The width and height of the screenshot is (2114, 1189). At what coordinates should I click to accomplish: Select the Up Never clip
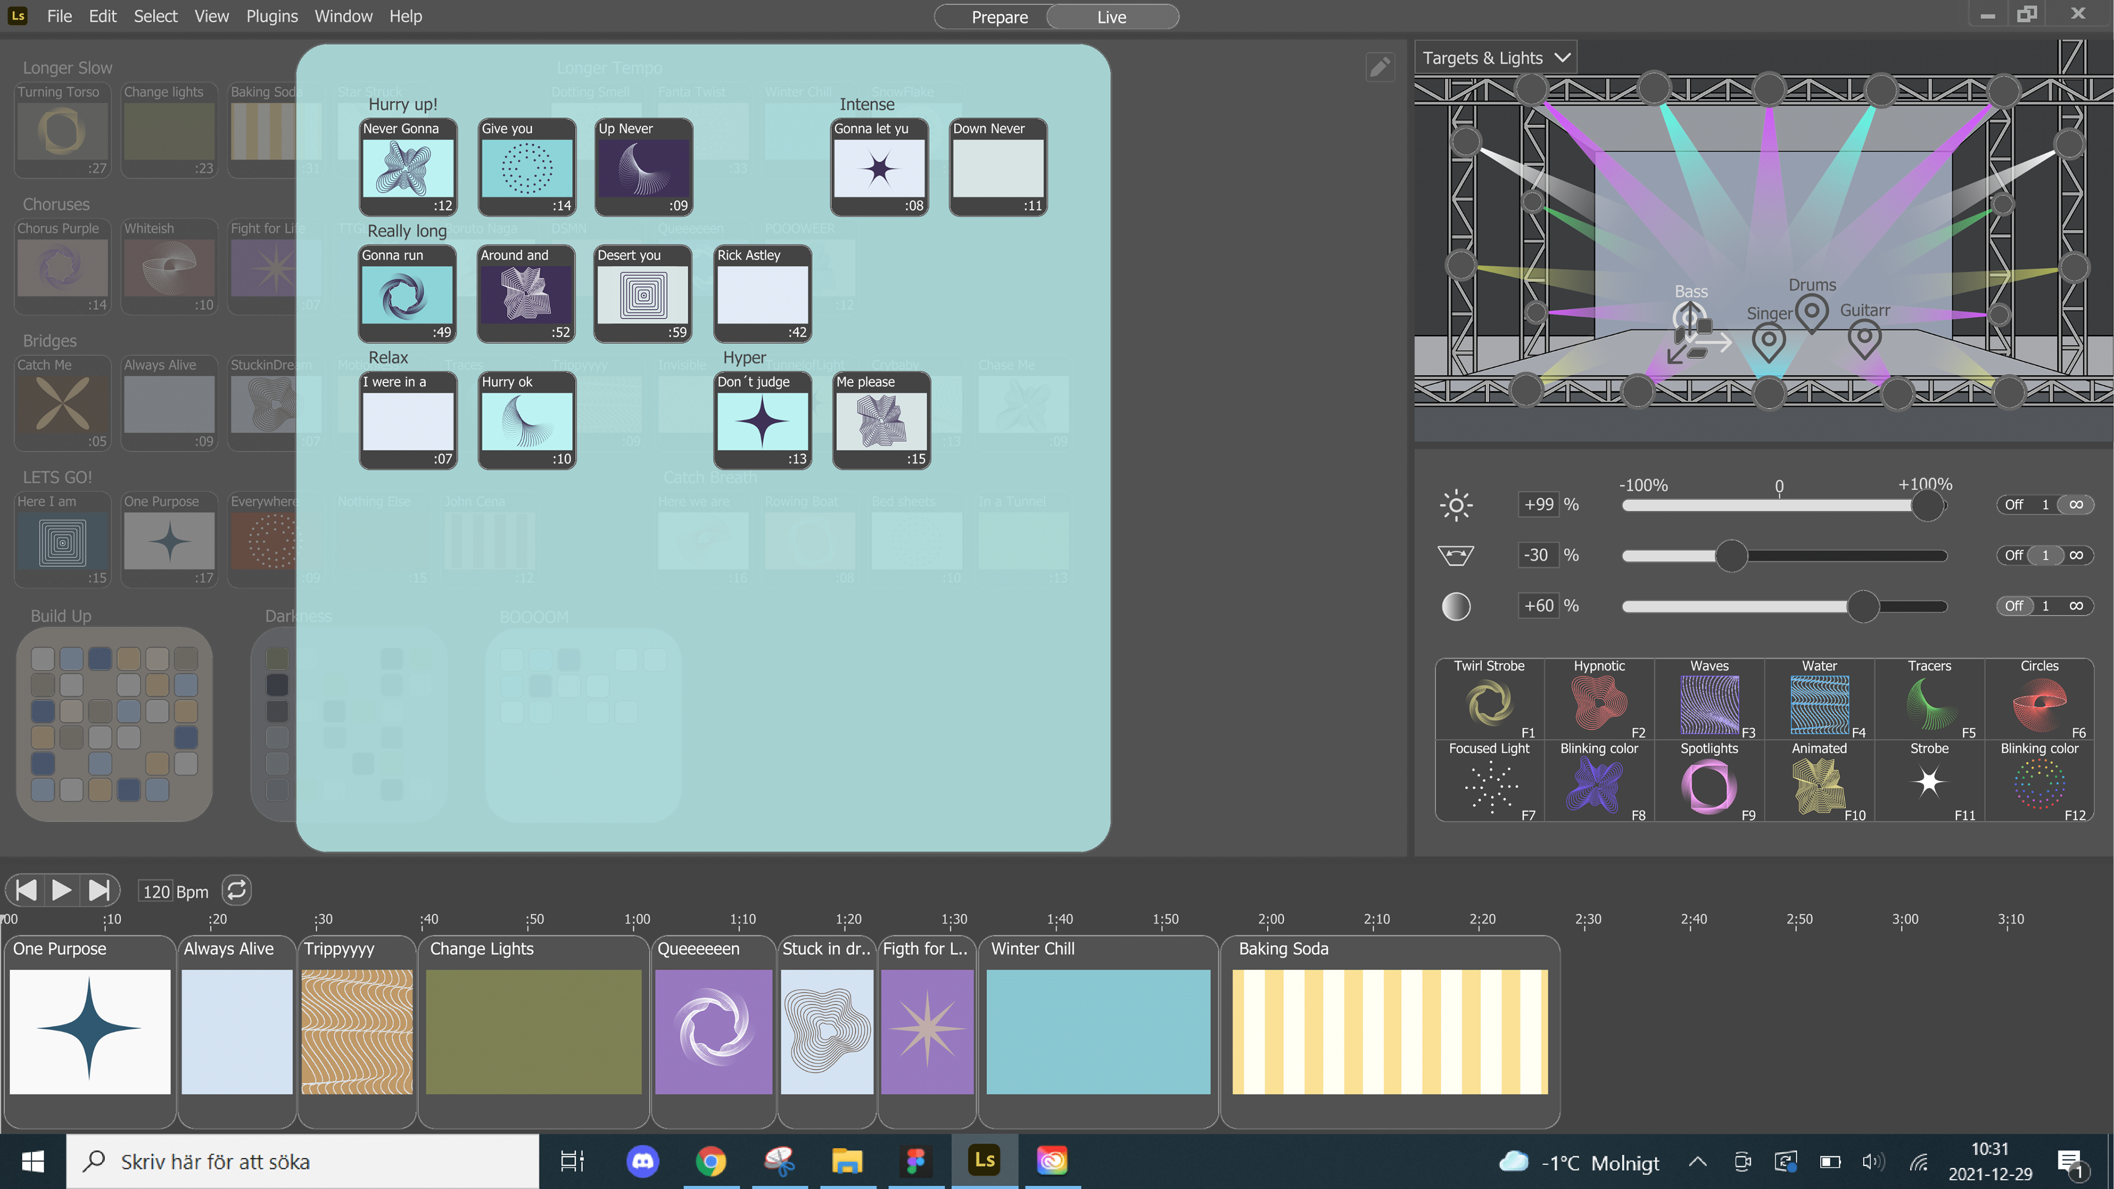pos(644,167)
